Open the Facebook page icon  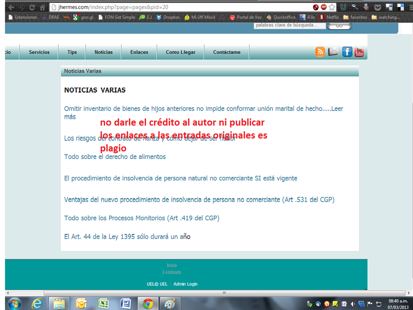[x=347, y=52]
